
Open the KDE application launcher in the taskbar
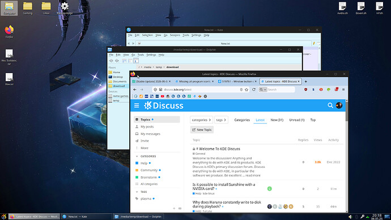(4, 217)
